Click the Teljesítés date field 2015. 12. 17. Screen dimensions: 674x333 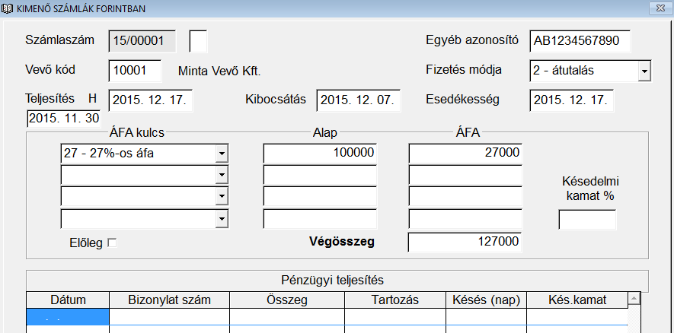tap(151, 100)
